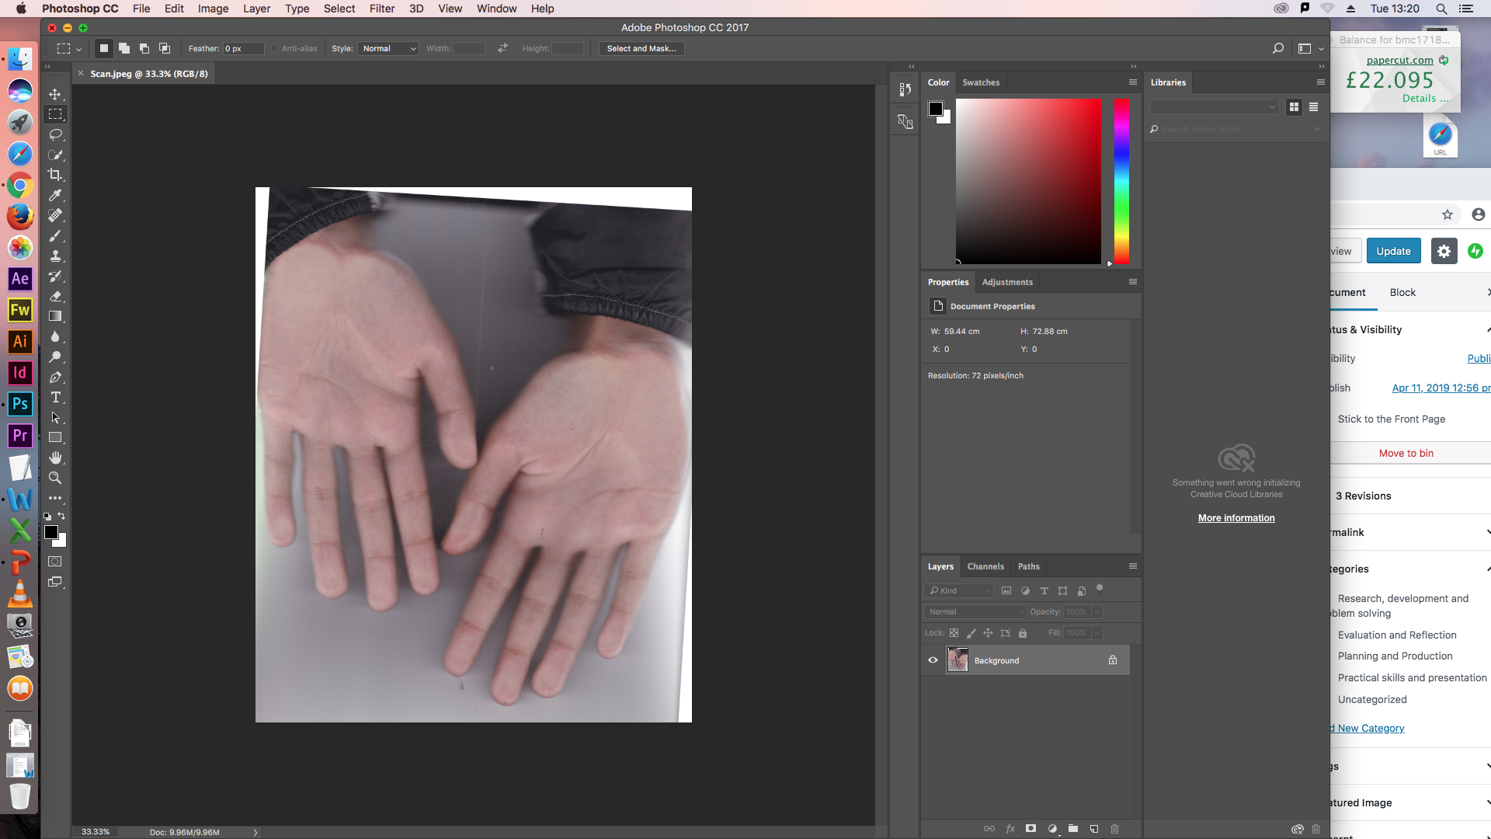Open the Filter menu
1491x839 pixels.
381,9
